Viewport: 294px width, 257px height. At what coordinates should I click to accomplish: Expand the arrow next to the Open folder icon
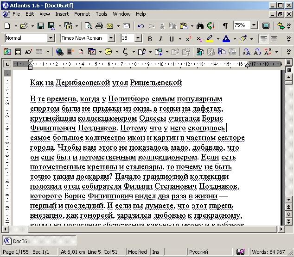click(32, 26)
